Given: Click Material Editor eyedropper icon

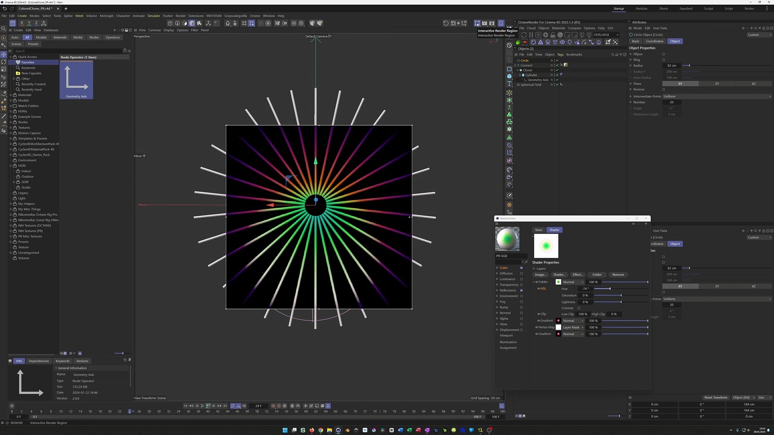Looking at the screenshot, I should pyautogui.click(x=526, y=262).
